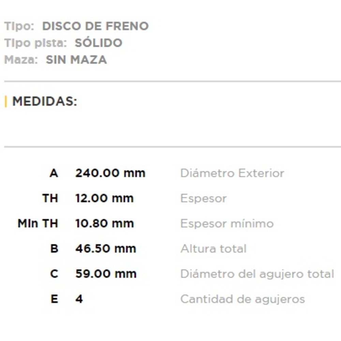Click the Altura total description
The height and width of the screenshot is (341, 341).
[213, 249]
